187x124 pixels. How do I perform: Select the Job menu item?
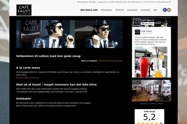(x=155, y=10)
